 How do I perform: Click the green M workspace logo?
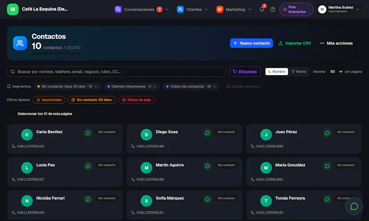(13, 9)
